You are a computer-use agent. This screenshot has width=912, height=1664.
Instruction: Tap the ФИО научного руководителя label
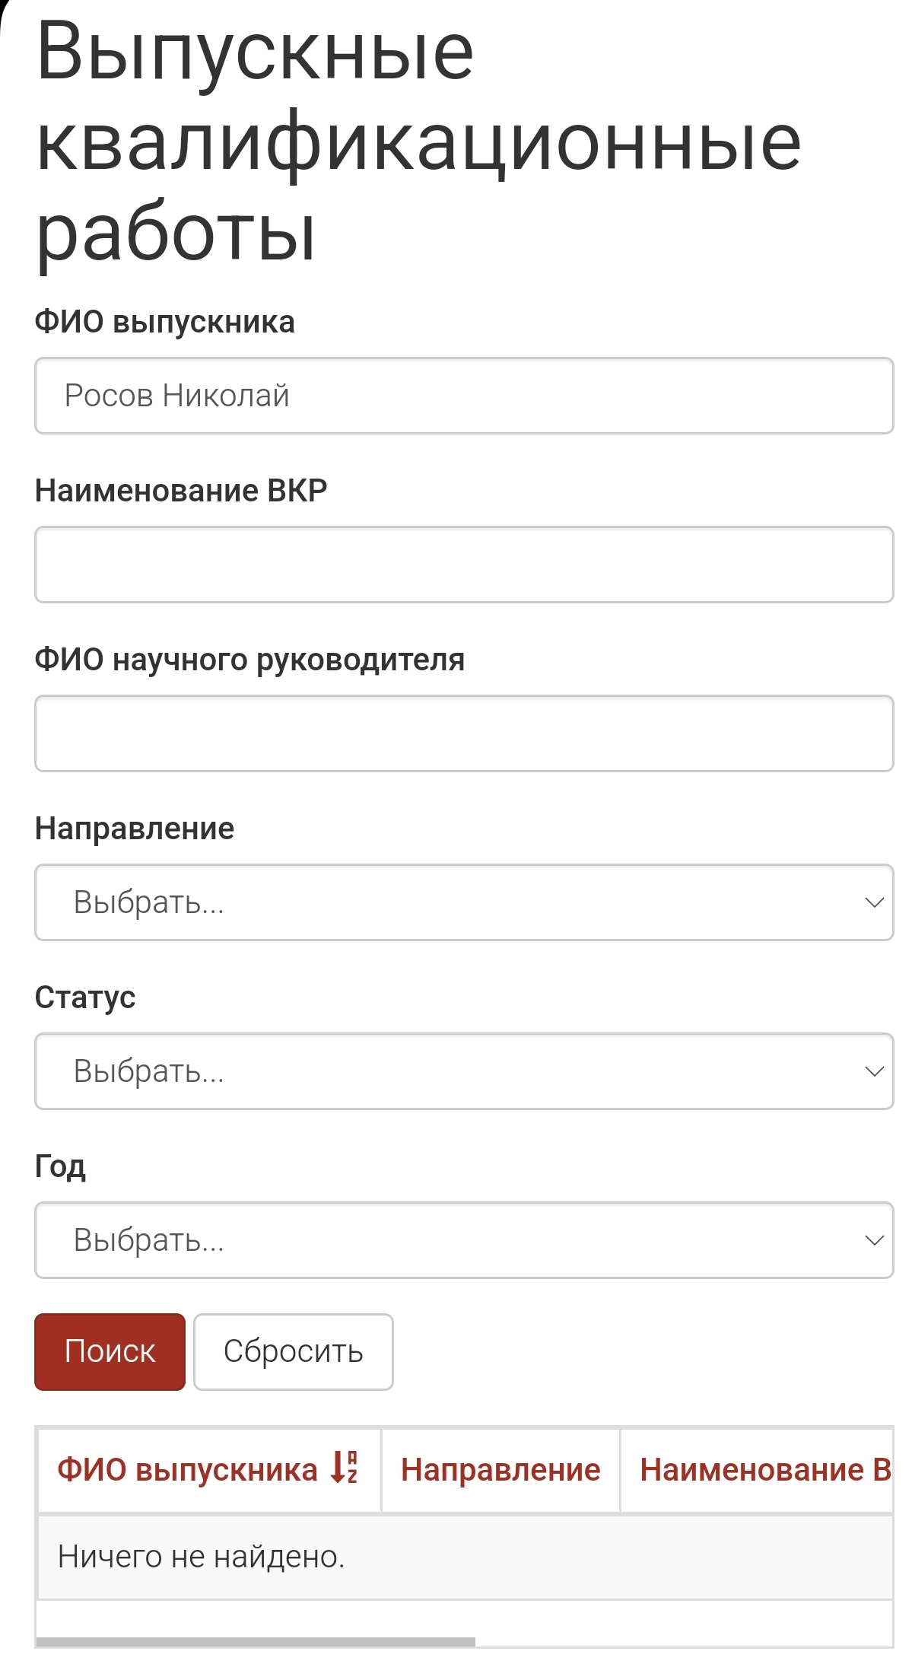click(x=249, y=660)
